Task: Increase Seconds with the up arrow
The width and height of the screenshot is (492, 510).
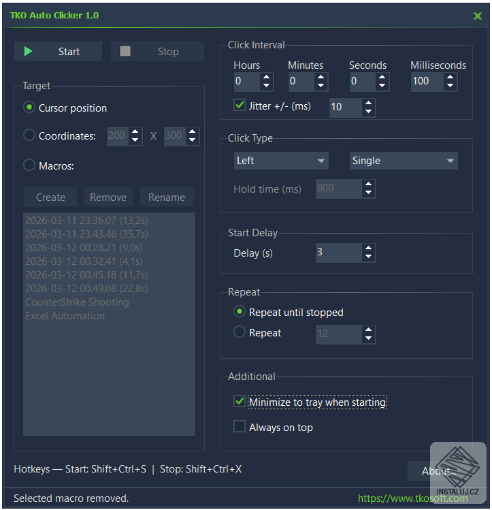Action: (x=382, y=78)
